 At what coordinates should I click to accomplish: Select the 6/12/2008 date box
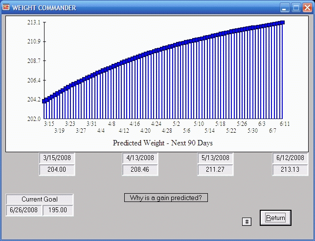coord(291,158)
